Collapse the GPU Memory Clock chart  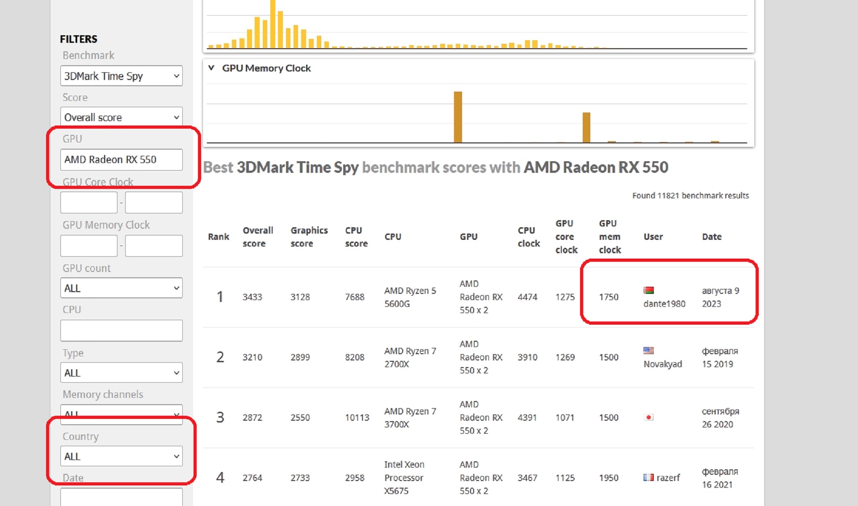coord(211,68)
